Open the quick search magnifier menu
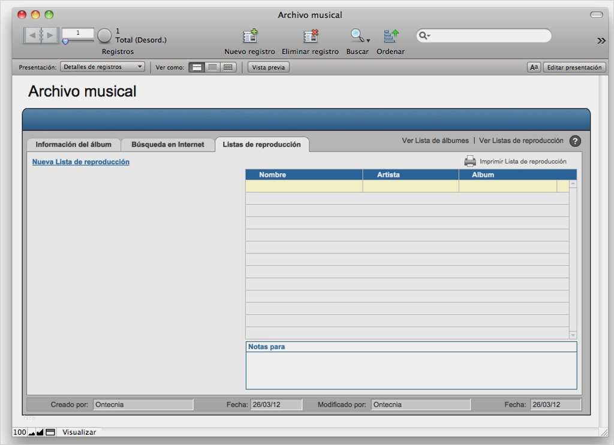 pyautogui.click(x=425, y=35)
